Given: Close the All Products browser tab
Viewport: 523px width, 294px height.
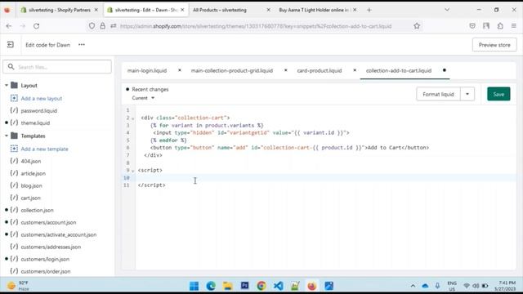Looking at the screenshot, I should click(x=268, y=10).
